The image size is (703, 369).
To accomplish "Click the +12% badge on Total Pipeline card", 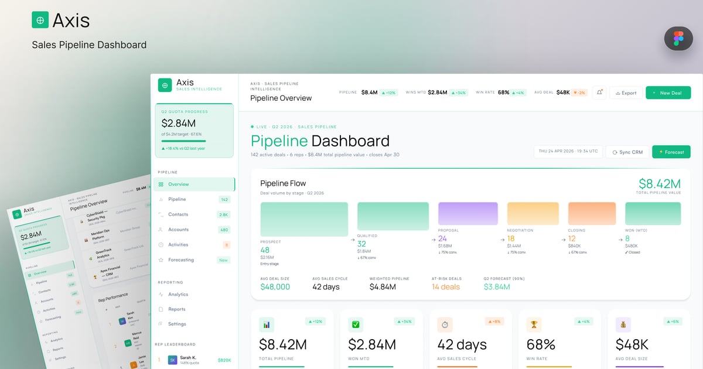I will tap(316, 322).
